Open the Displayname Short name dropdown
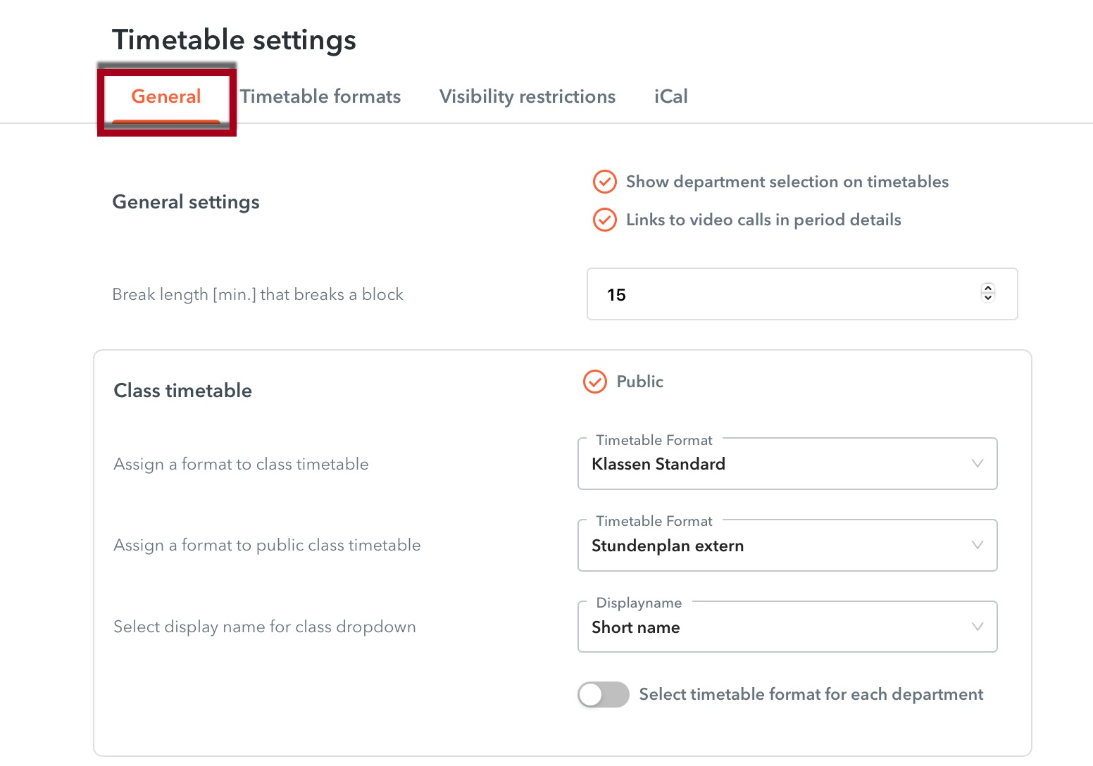The width and height of the screenshot is (1093, 766). click(x=775, y=627)
